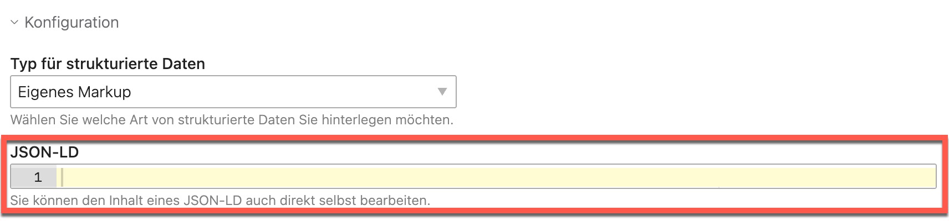Click the Typ für strukturierte Daten label

[x=108, y=64]
